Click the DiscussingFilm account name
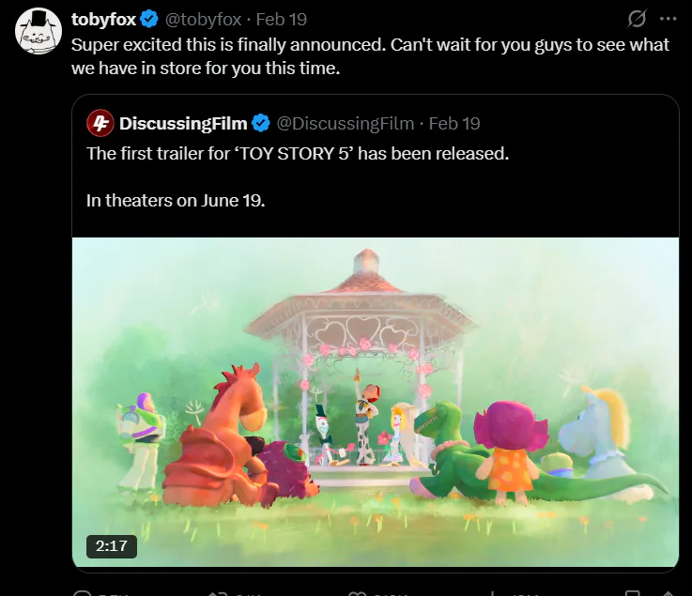 [x=183, y=123]
